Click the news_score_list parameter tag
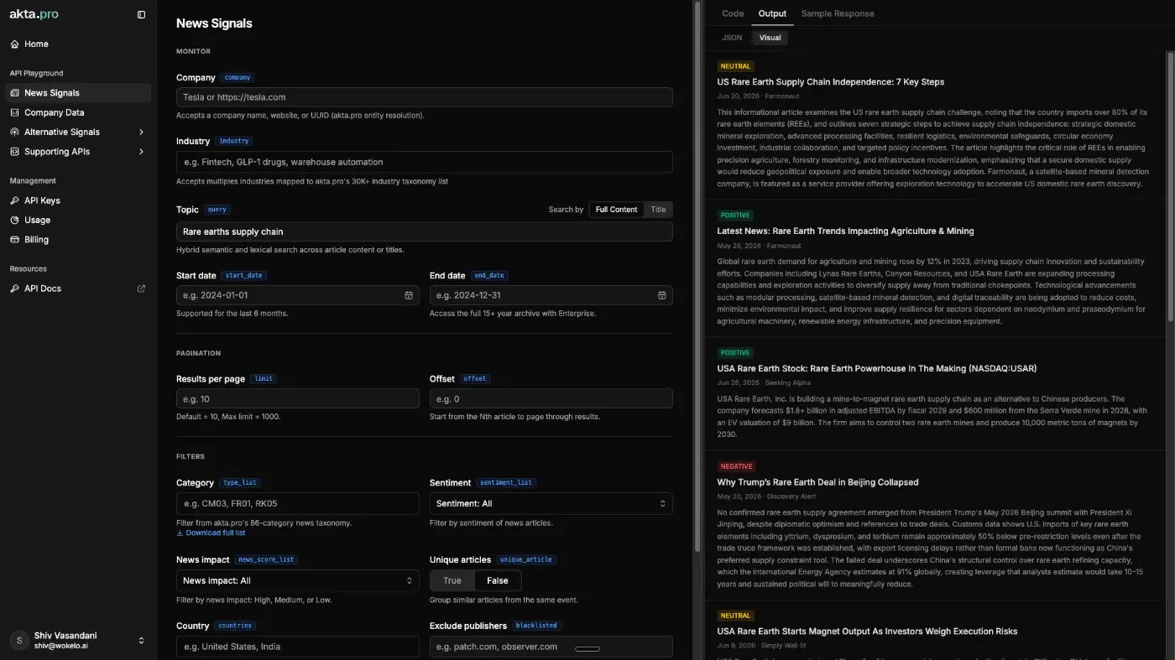The image size is (1175, 660). point(266,559)
